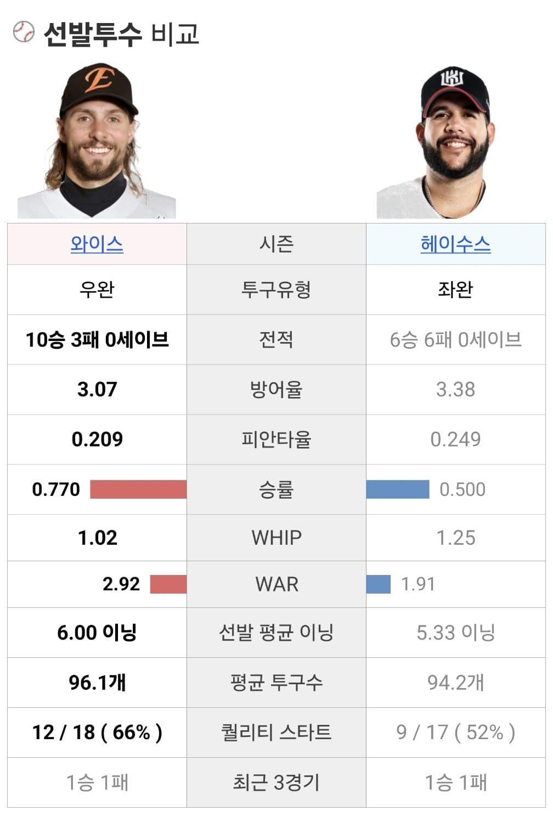Select the photo of pitcher 와이스
553x827 pixels.
click(x=97, y=141)
